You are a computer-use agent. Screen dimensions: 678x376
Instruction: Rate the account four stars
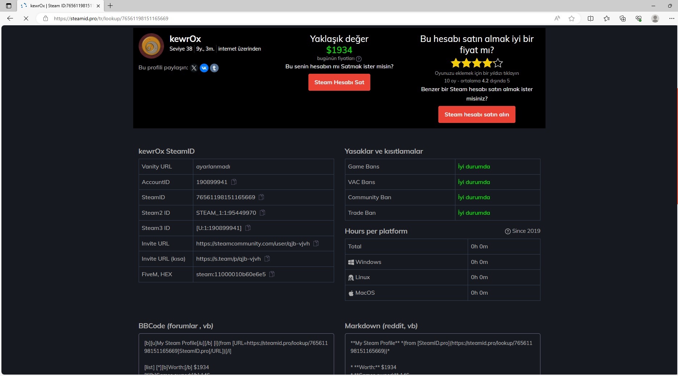488,63
